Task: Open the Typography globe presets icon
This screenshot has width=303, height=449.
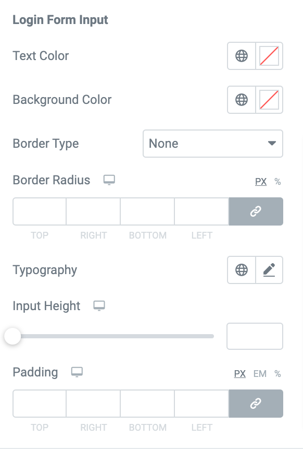Action: pyautogui.click(x=242, y=270)
